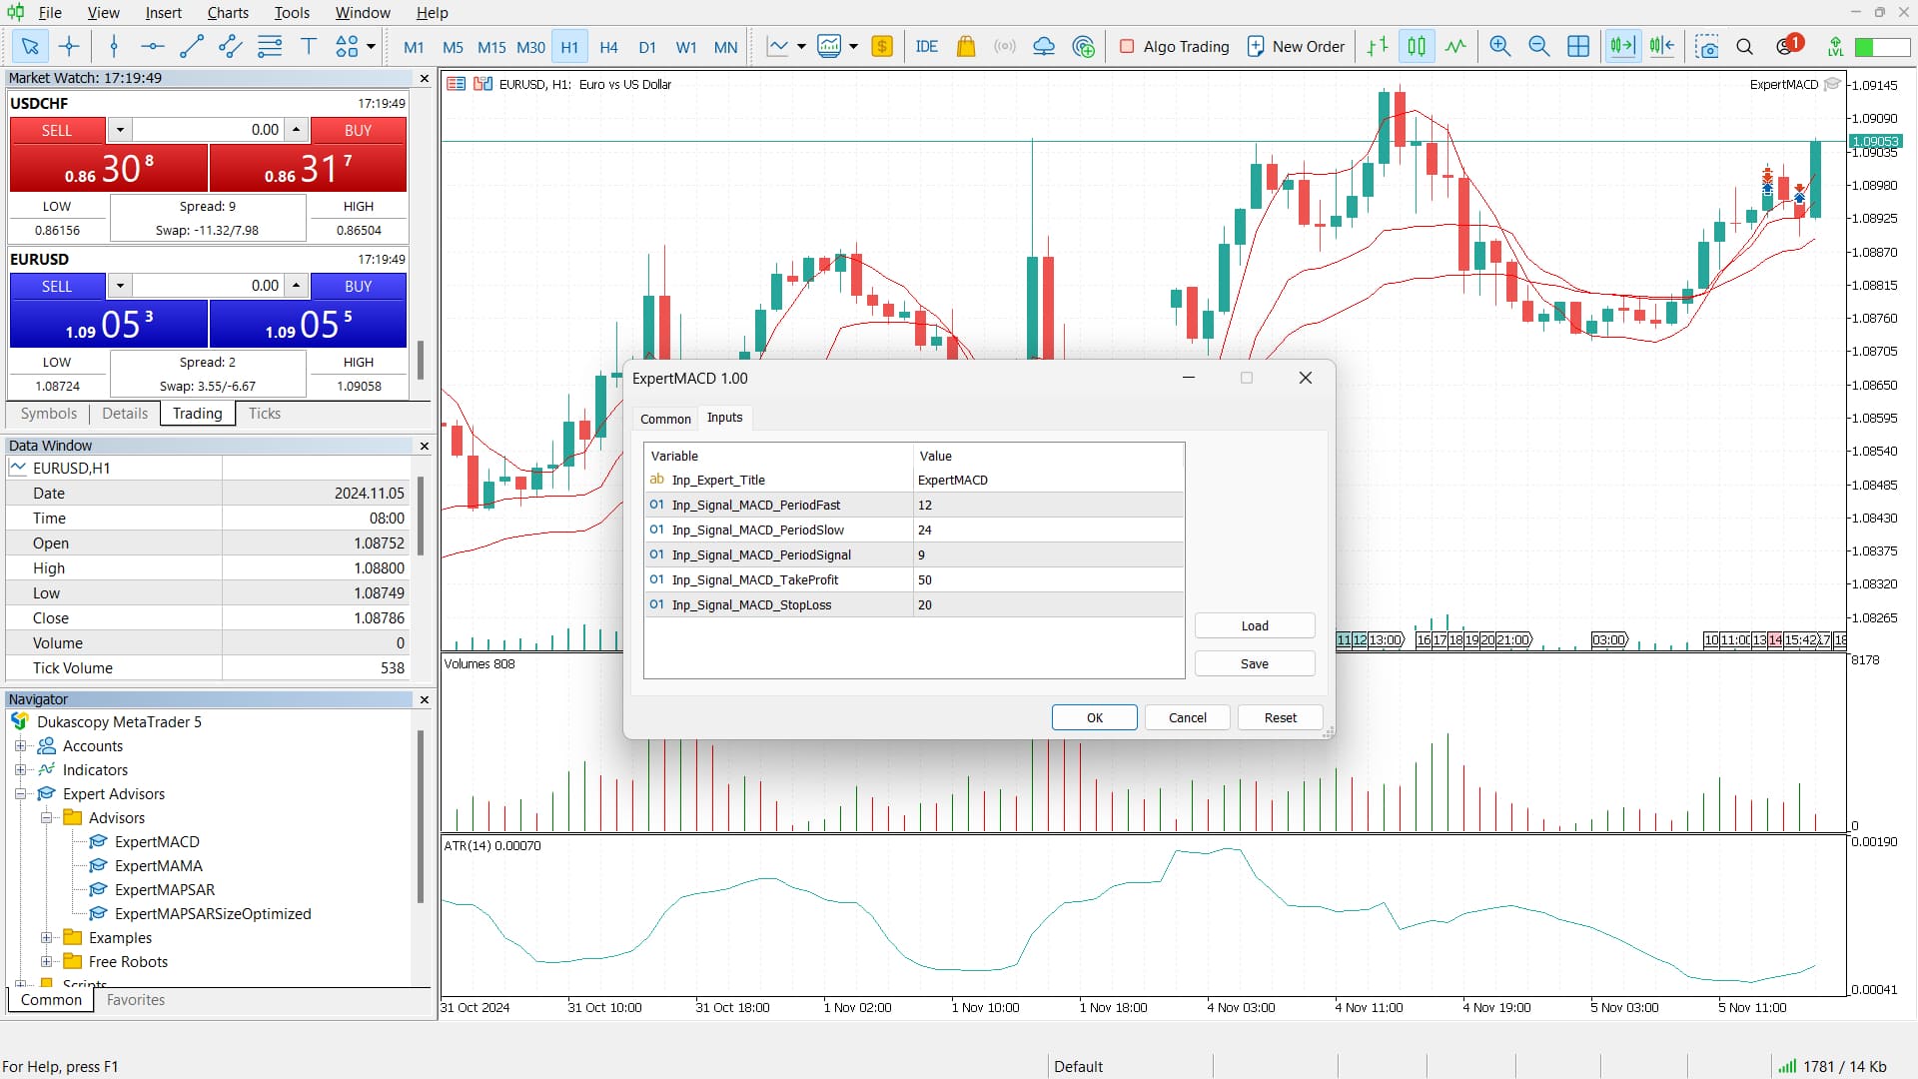Click the New Order button

pyautogui.click(x=1296, y=46)
